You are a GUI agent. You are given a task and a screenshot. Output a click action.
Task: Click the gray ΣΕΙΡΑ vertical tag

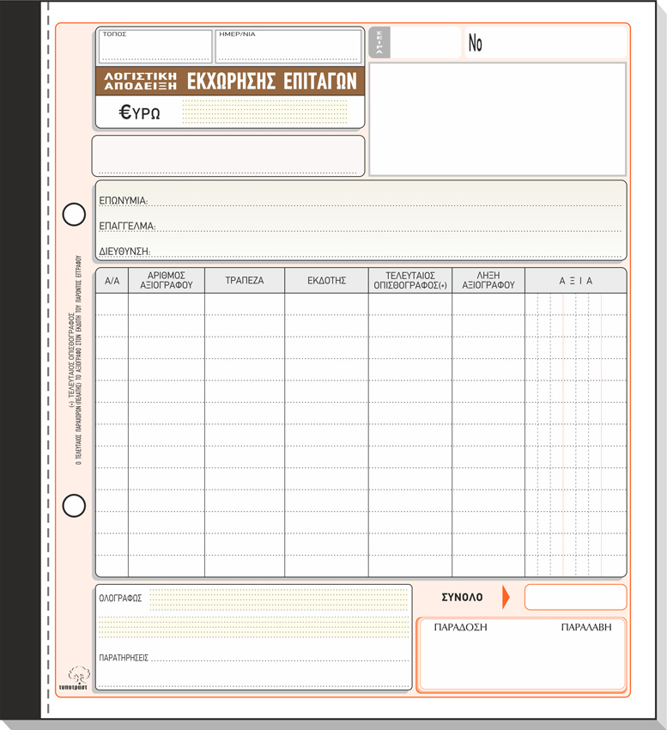coord(379,42)
